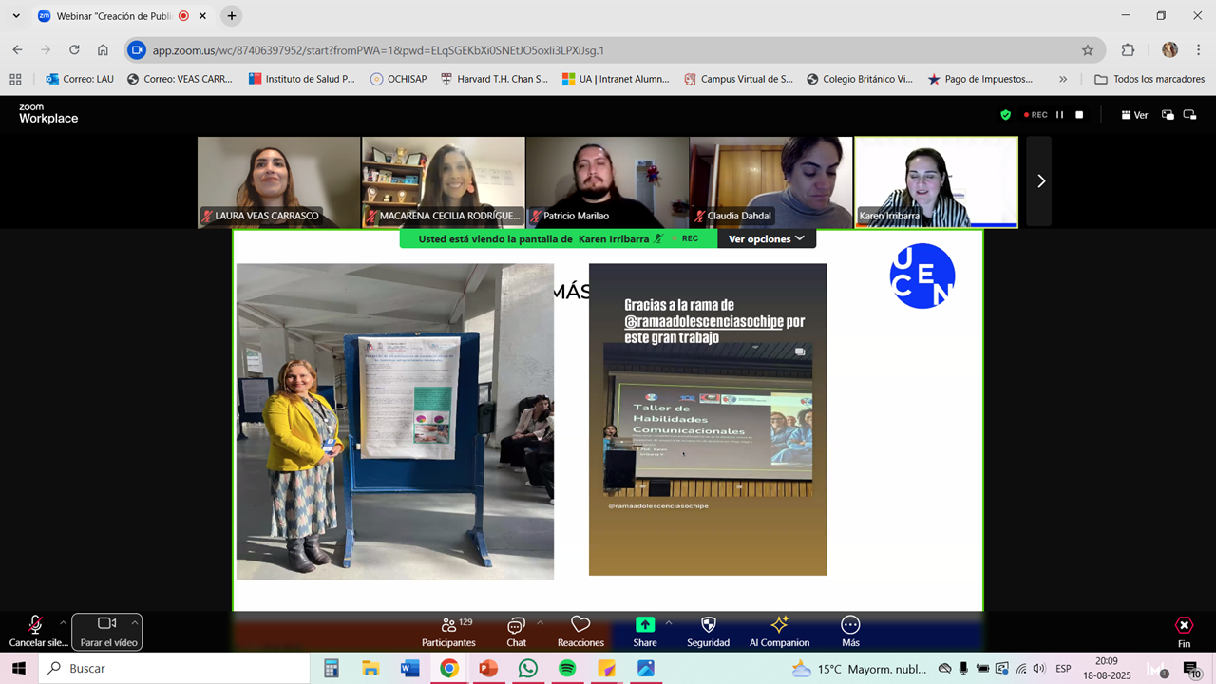Image resolution: width=1216 pixels, height=684 pixels.
Task: Pause the recording in top bar
Action: click(1060, 115)
